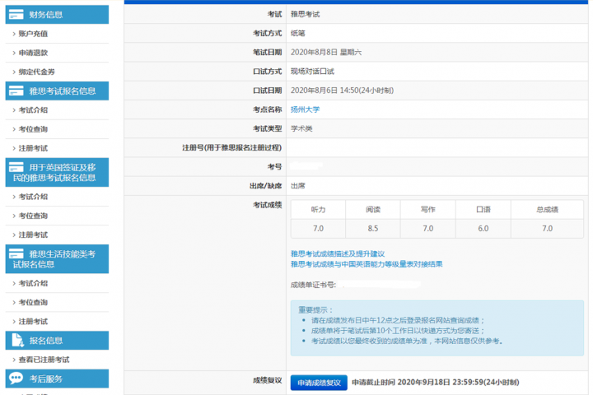The width and height of the screenshot is (593, 395).
Task: Click the 财务信息 card icon
Action: (16, 14)
